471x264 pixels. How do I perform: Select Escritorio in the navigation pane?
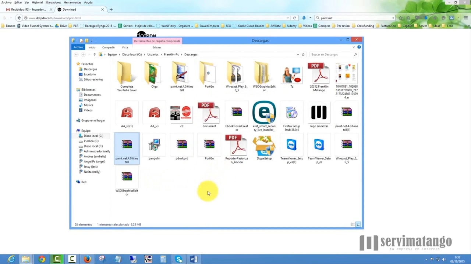[x=89, y=74]
